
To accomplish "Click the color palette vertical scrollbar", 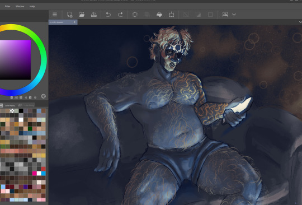I will [47, 123].
